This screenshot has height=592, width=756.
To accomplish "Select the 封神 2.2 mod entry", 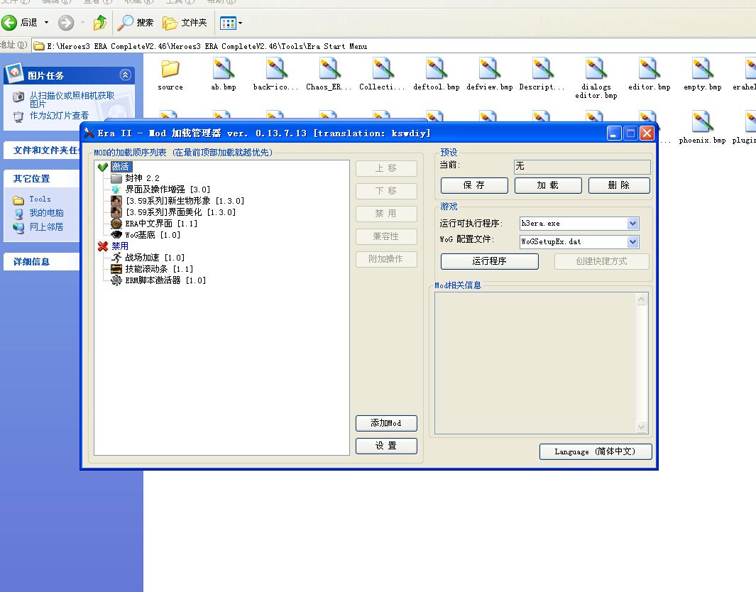I will [142, 178].
